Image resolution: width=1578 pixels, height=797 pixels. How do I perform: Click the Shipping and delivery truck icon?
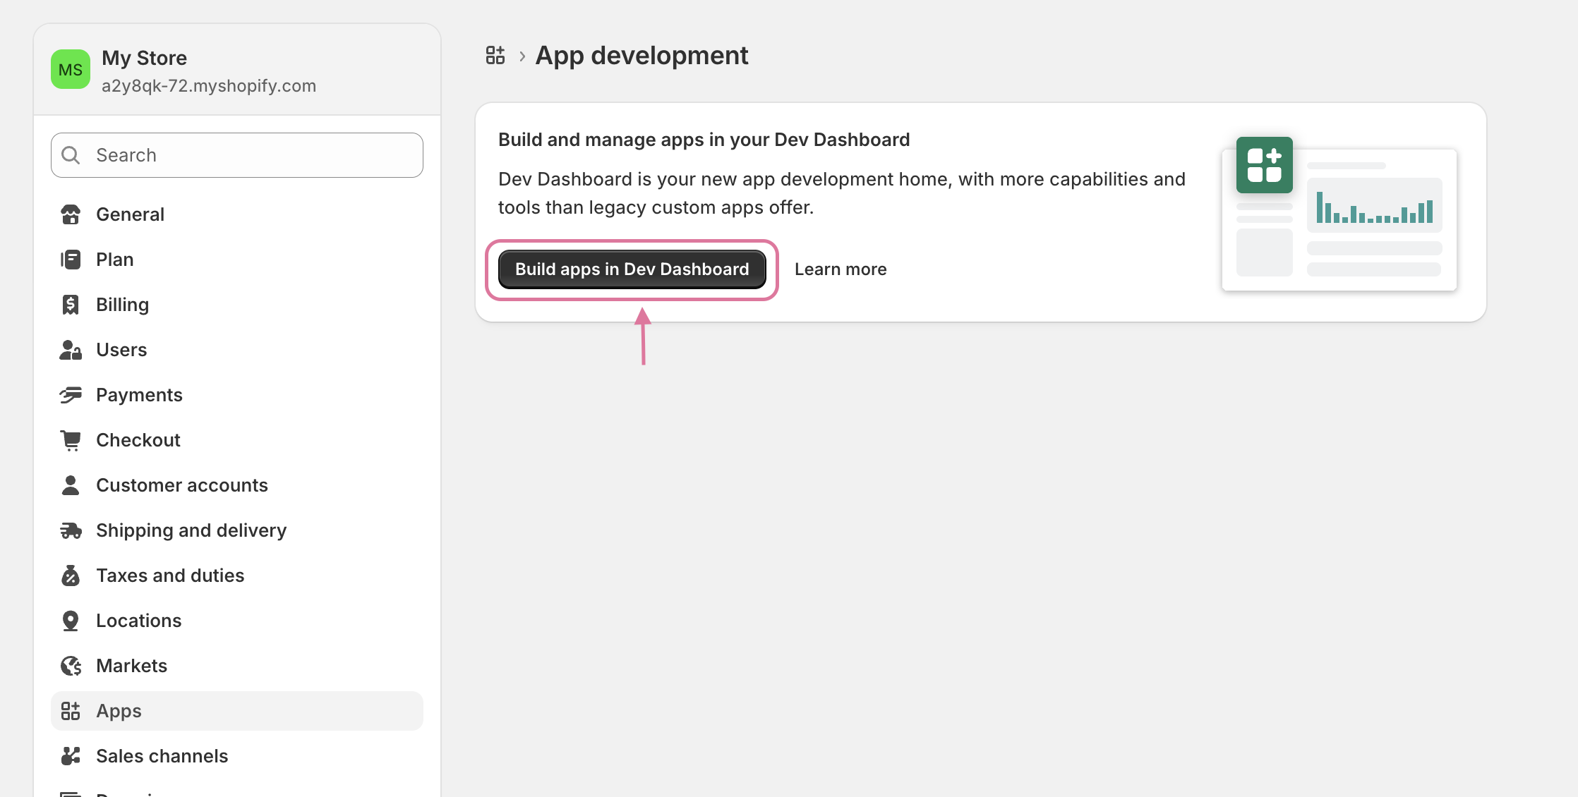click(71, 530)
